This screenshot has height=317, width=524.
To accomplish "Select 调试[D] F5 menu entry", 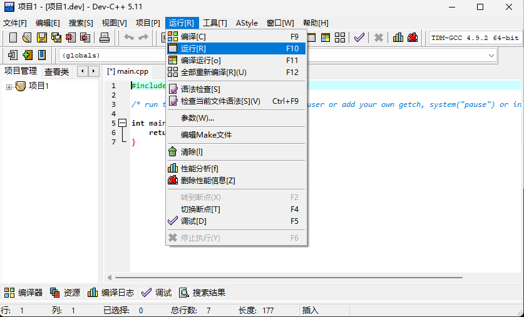I will click(x=236, y=221).
